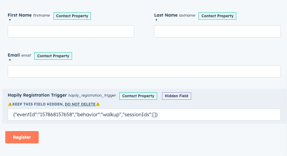Screen dimensions: 287x156
Task: Click the italic firstname internal name
Action: pos(41,15)
